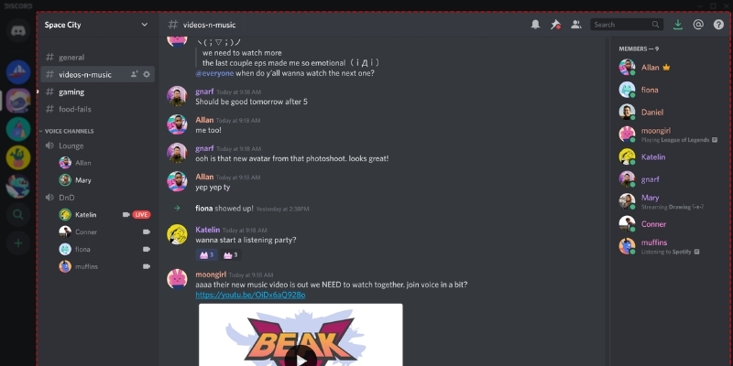Open Discord home button
This screenshot has width=733, height=366.
(x=18, y=31)
